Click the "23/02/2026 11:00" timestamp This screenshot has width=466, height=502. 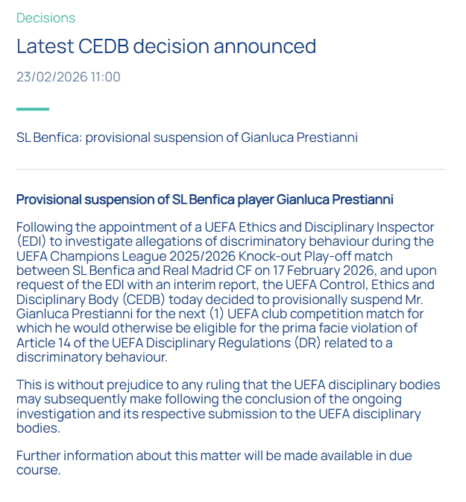tap(68, 77)
